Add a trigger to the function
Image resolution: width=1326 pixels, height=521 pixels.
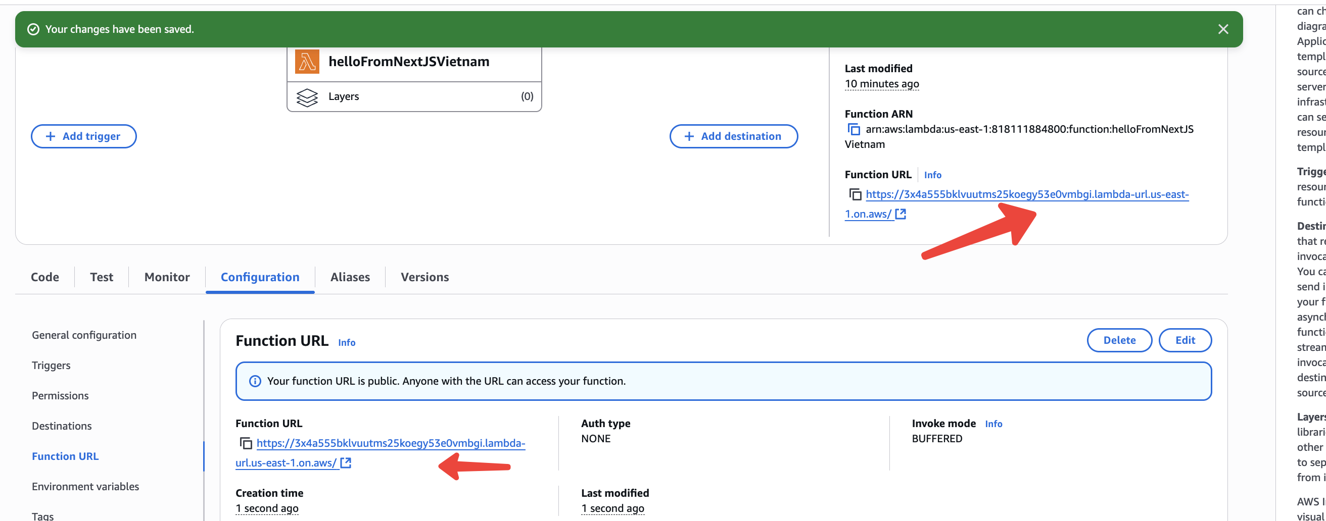(83, 136)
